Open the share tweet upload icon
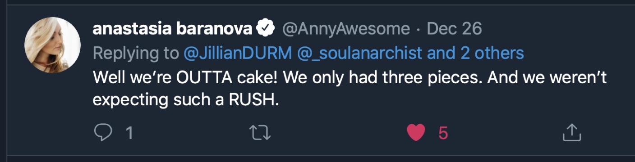This screenshot has height=162, width=635. 571,132
